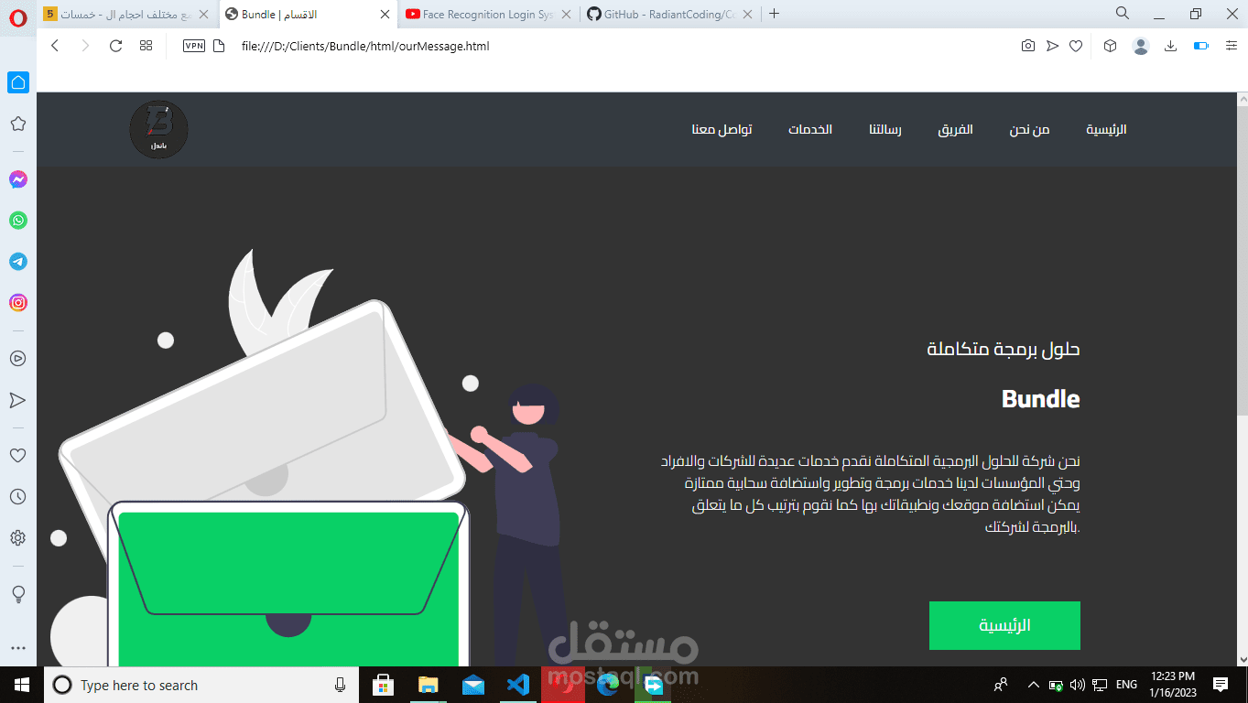Image resolution: width=1248 pixels, height=703 pixels.
Task: Switch the ENG input language
Action: click(x=1126, y=685)
